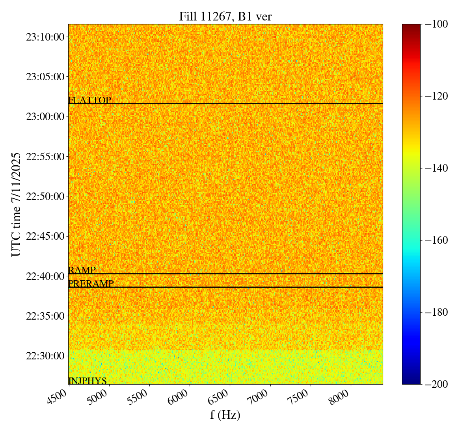
Task: Select the 'f (Hz)' x-axis label
Action: [x=225, y=414]
